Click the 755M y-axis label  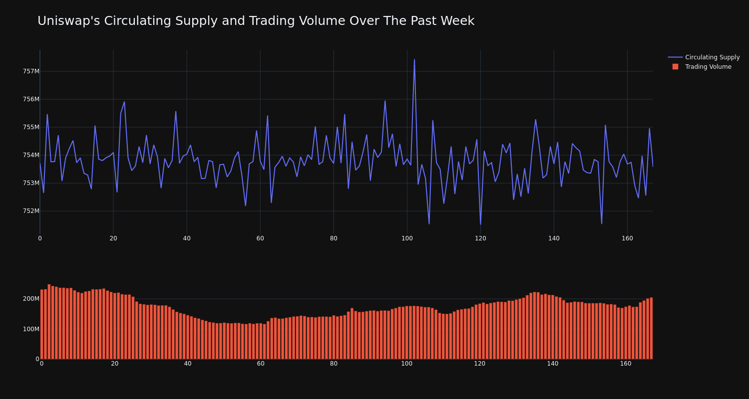(31, 127)
